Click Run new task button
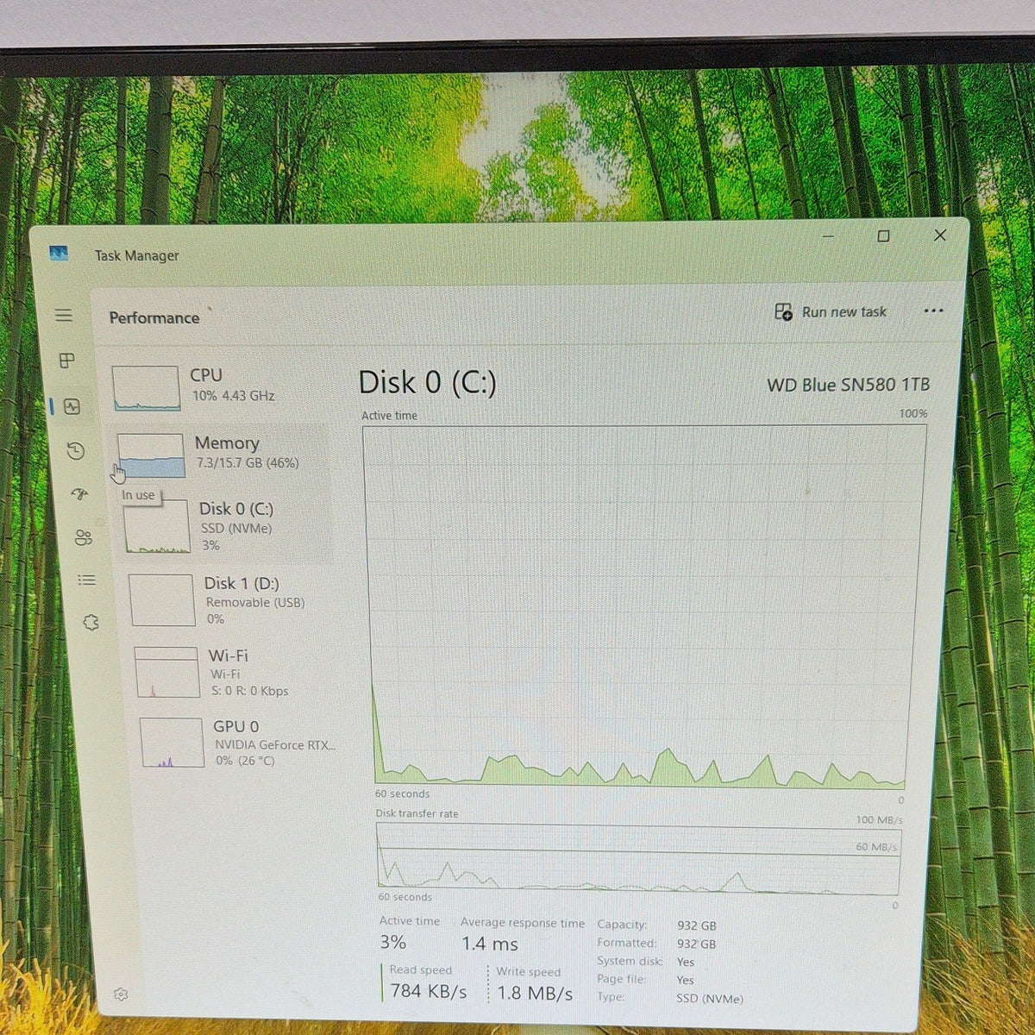The width and height of the screenshot is (1035, 1035). 831,312
